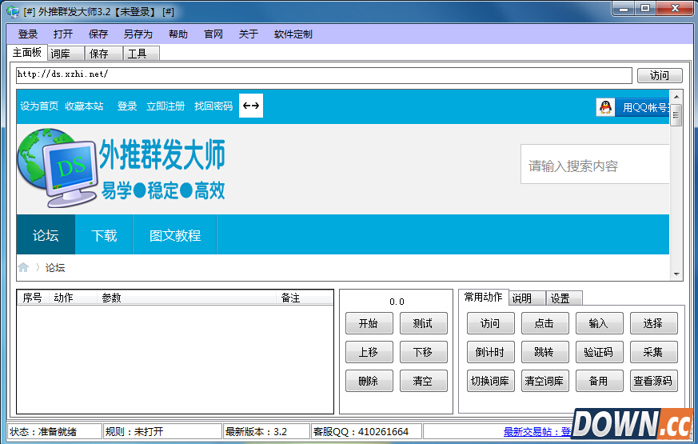Click the 清空词库 button
This screenshot has width=698, height=444.
(544, 381)
